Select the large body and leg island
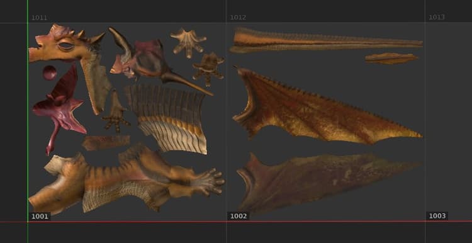Viewport: 472px width, 243px height. pyautogui.click(x=126, y=179)
